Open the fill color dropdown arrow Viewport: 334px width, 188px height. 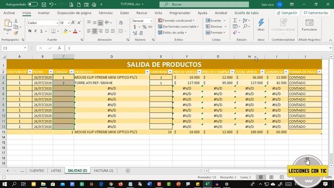[x=70, y=31]
